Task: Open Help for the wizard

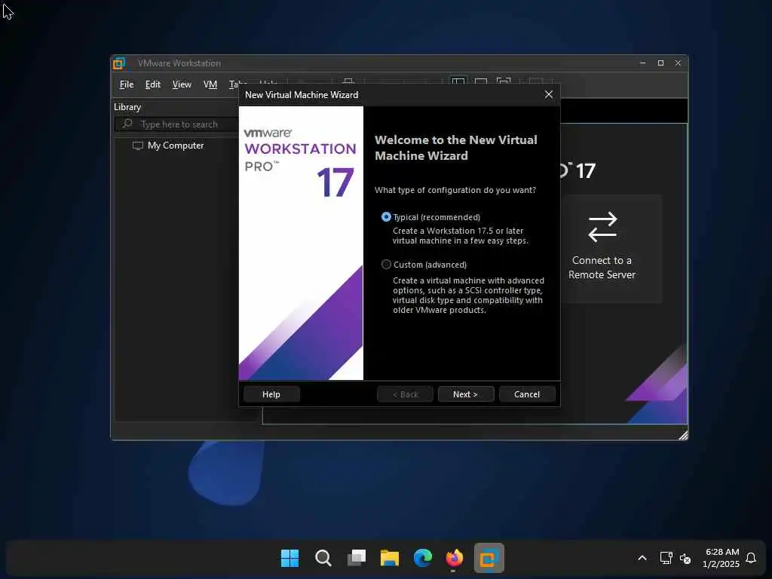Action: pyautogui.click(x=271, y=394)
